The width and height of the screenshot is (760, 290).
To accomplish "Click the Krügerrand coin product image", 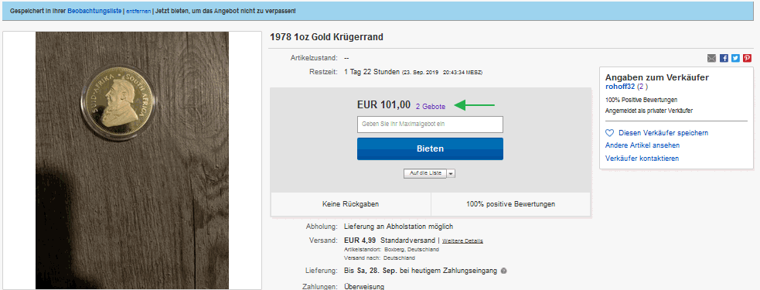I will pos(132,161).
